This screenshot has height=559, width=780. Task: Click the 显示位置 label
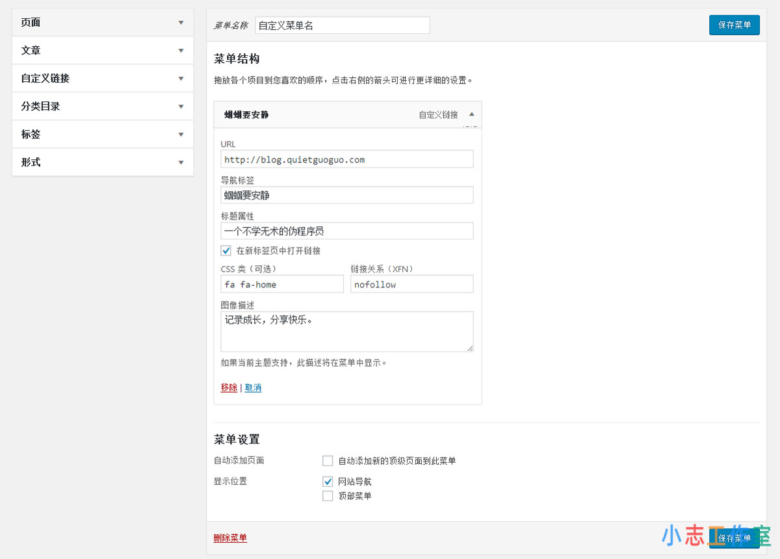[230, 482]
